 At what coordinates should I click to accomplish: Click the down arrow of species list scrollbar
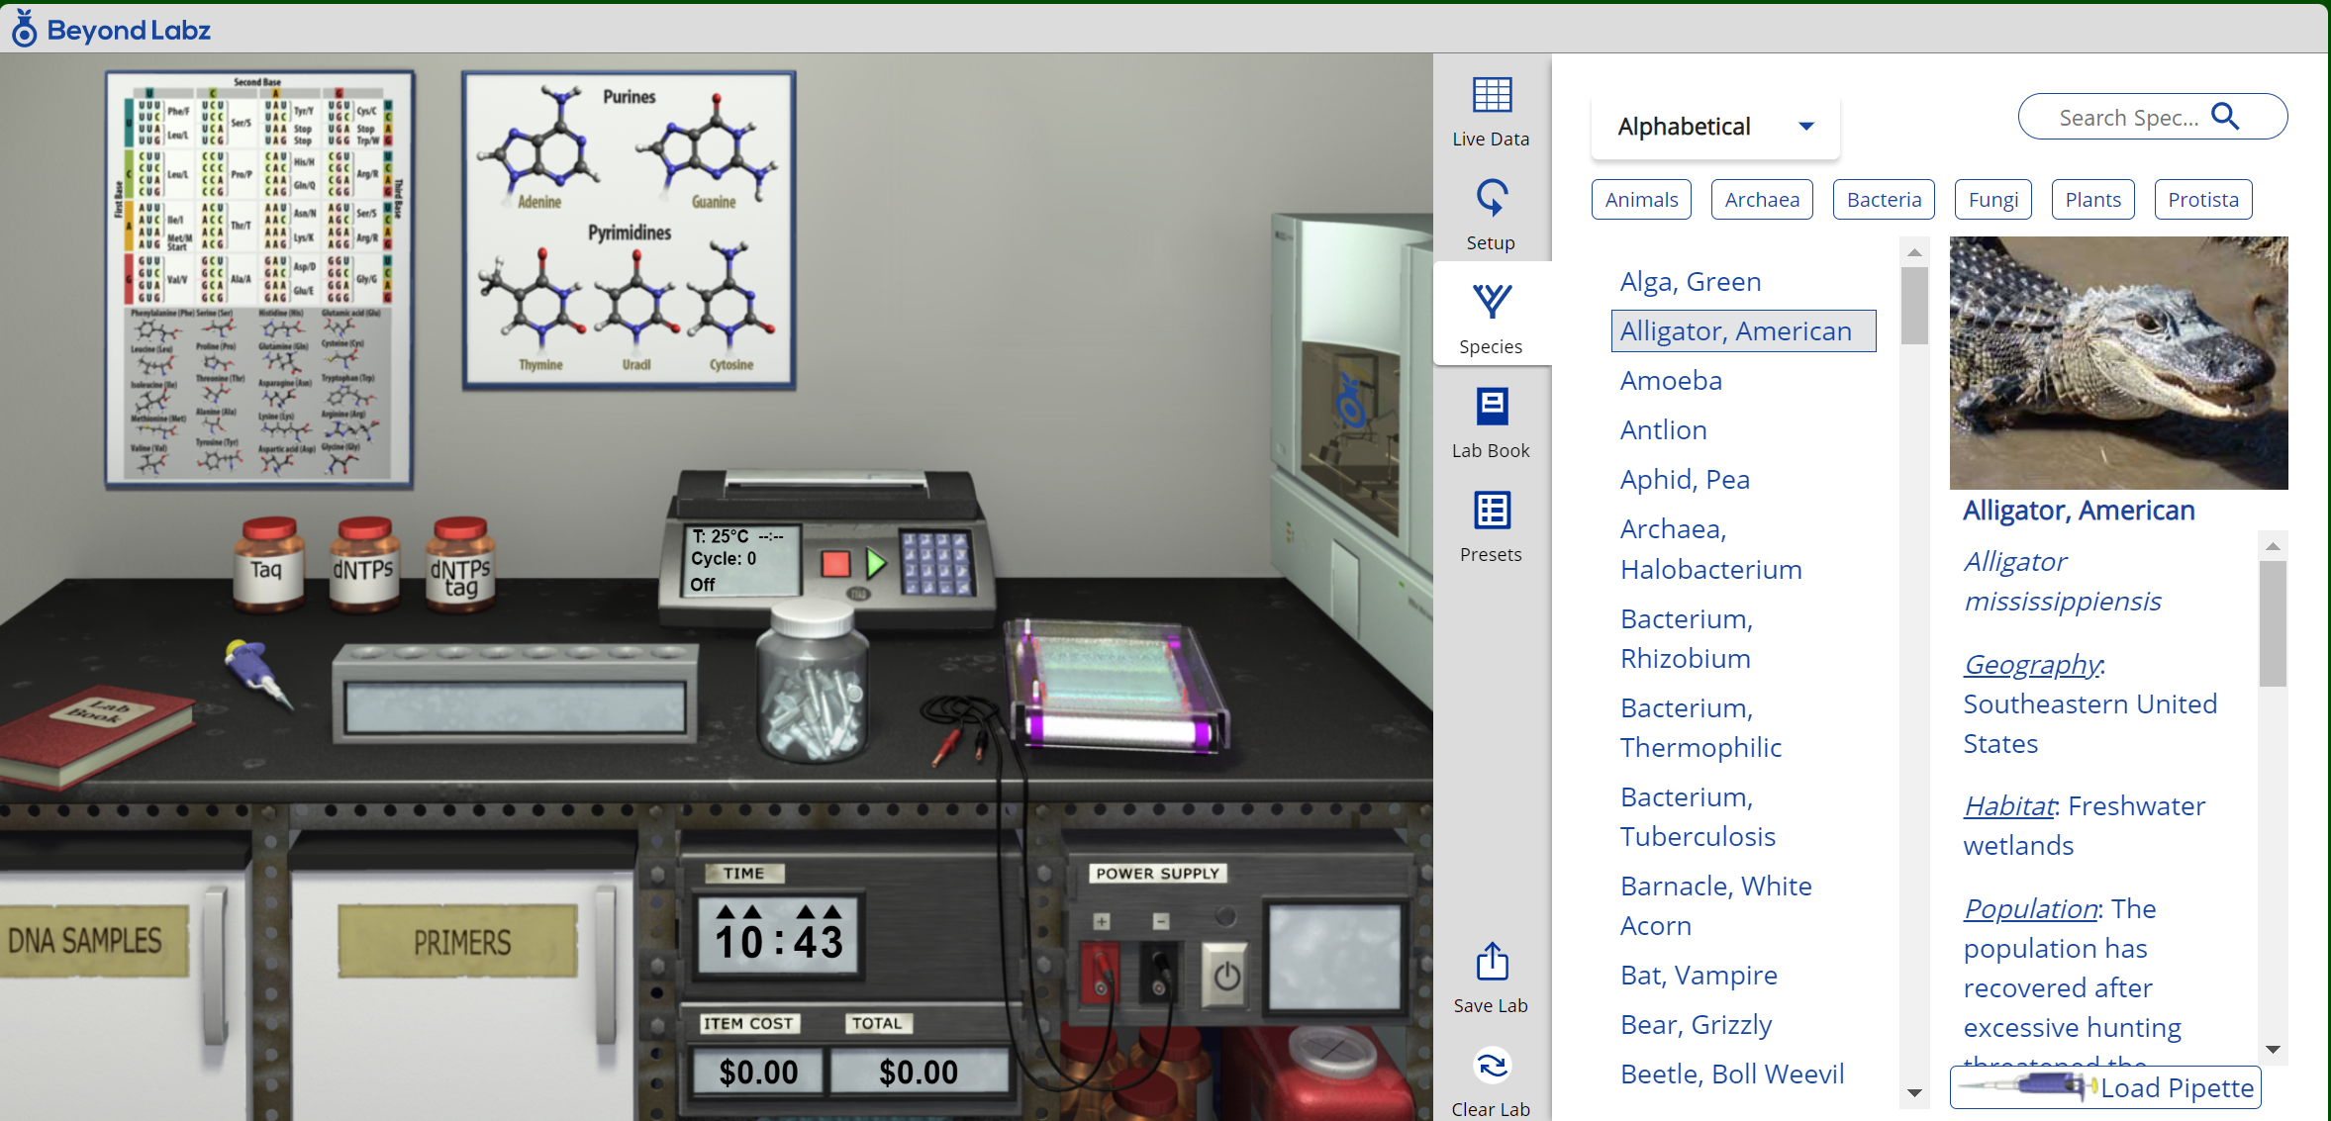(x=1914, y=1092)
